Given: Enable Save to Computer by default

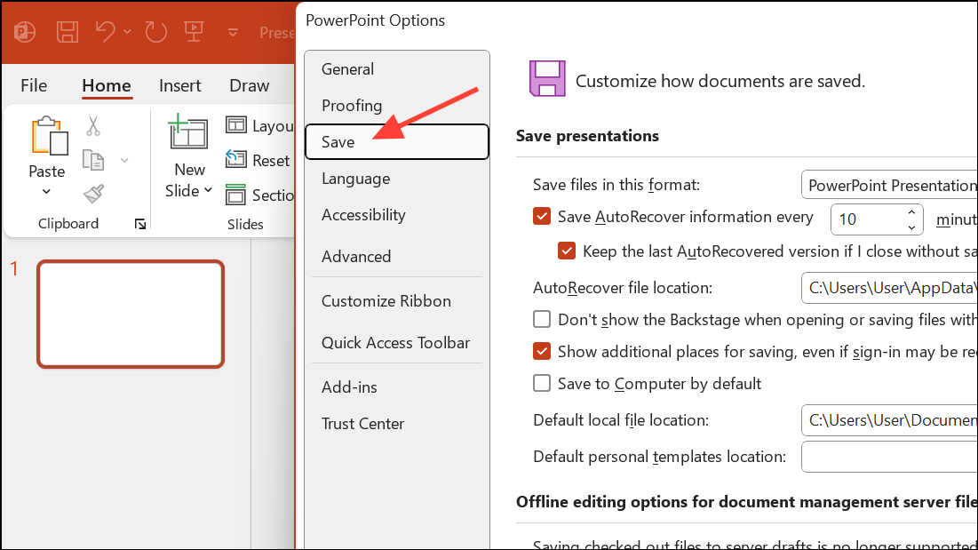Looking at the screenshot, I should (x=542, y=384).
